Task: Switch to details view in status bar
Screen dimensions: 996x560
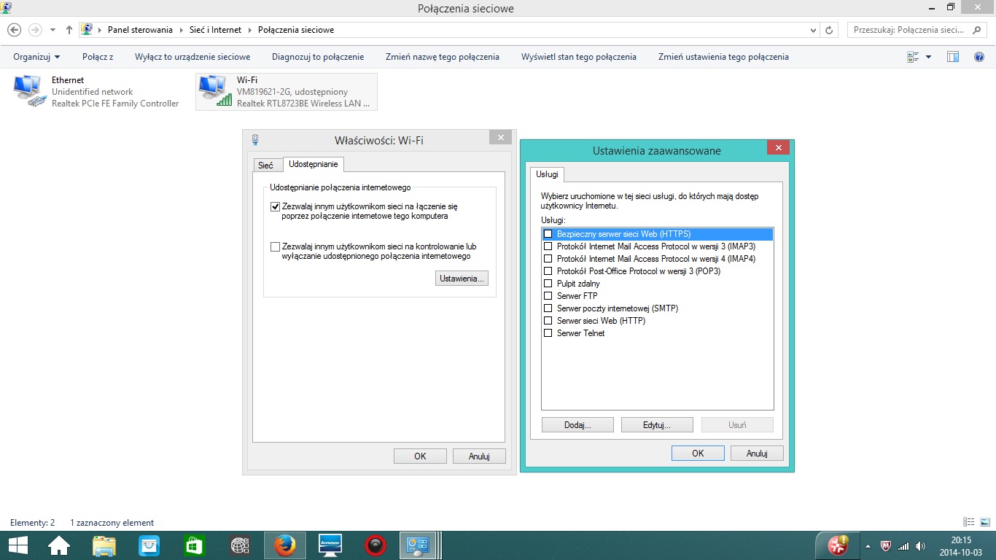Action: (x=969, y=522)
